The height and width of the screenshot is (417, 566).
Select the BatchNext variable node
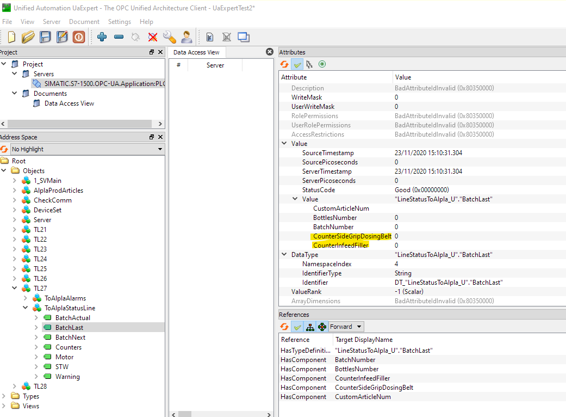click(70, 337)
